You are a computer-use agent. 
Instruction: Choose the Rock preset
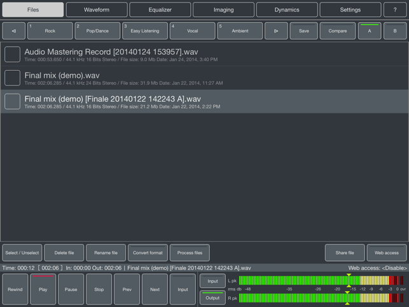click(50, 31)
